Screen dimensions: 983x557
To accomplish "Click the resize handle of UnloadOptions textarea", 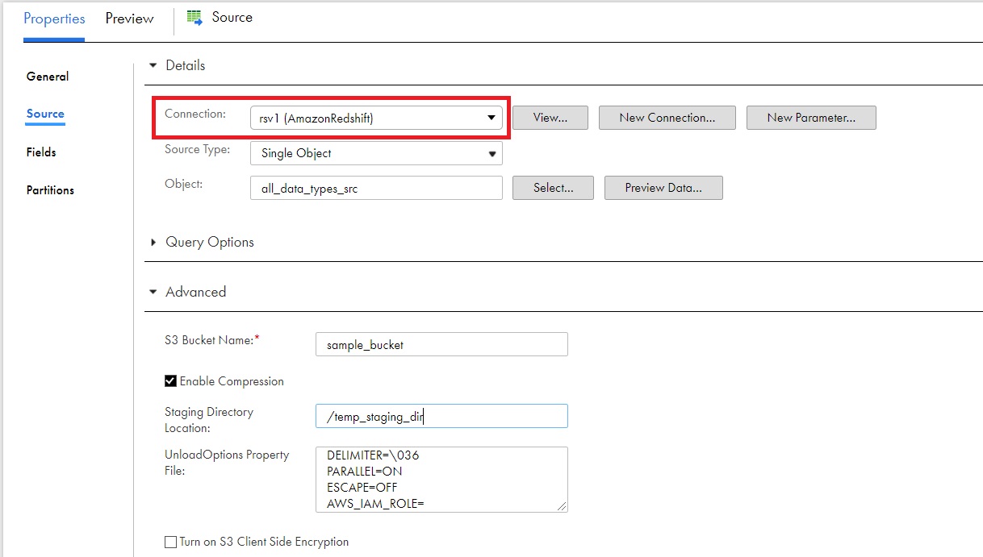I will (x=563, y=507).
